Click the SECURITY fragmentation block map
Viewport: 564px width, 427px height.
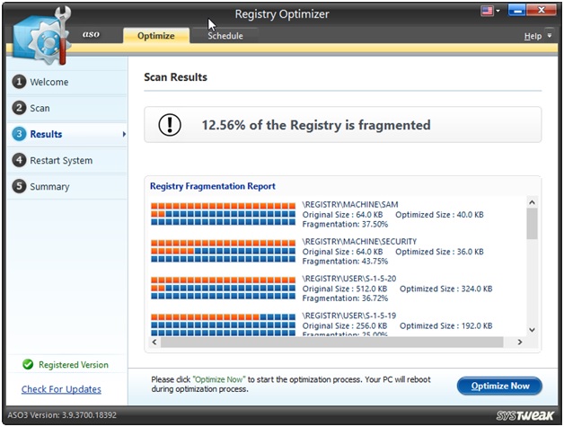[x=223, y=251]
